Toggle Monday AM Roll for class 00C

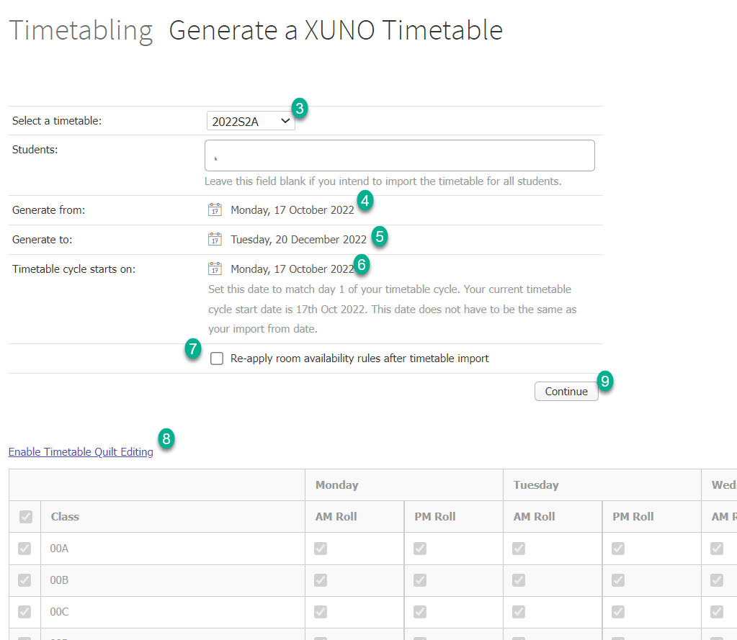tap(320, 611)
